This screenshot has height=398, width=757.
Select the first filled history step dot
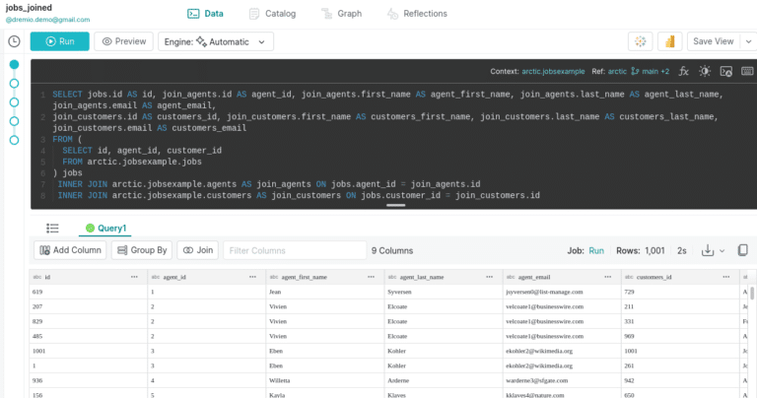14,65
